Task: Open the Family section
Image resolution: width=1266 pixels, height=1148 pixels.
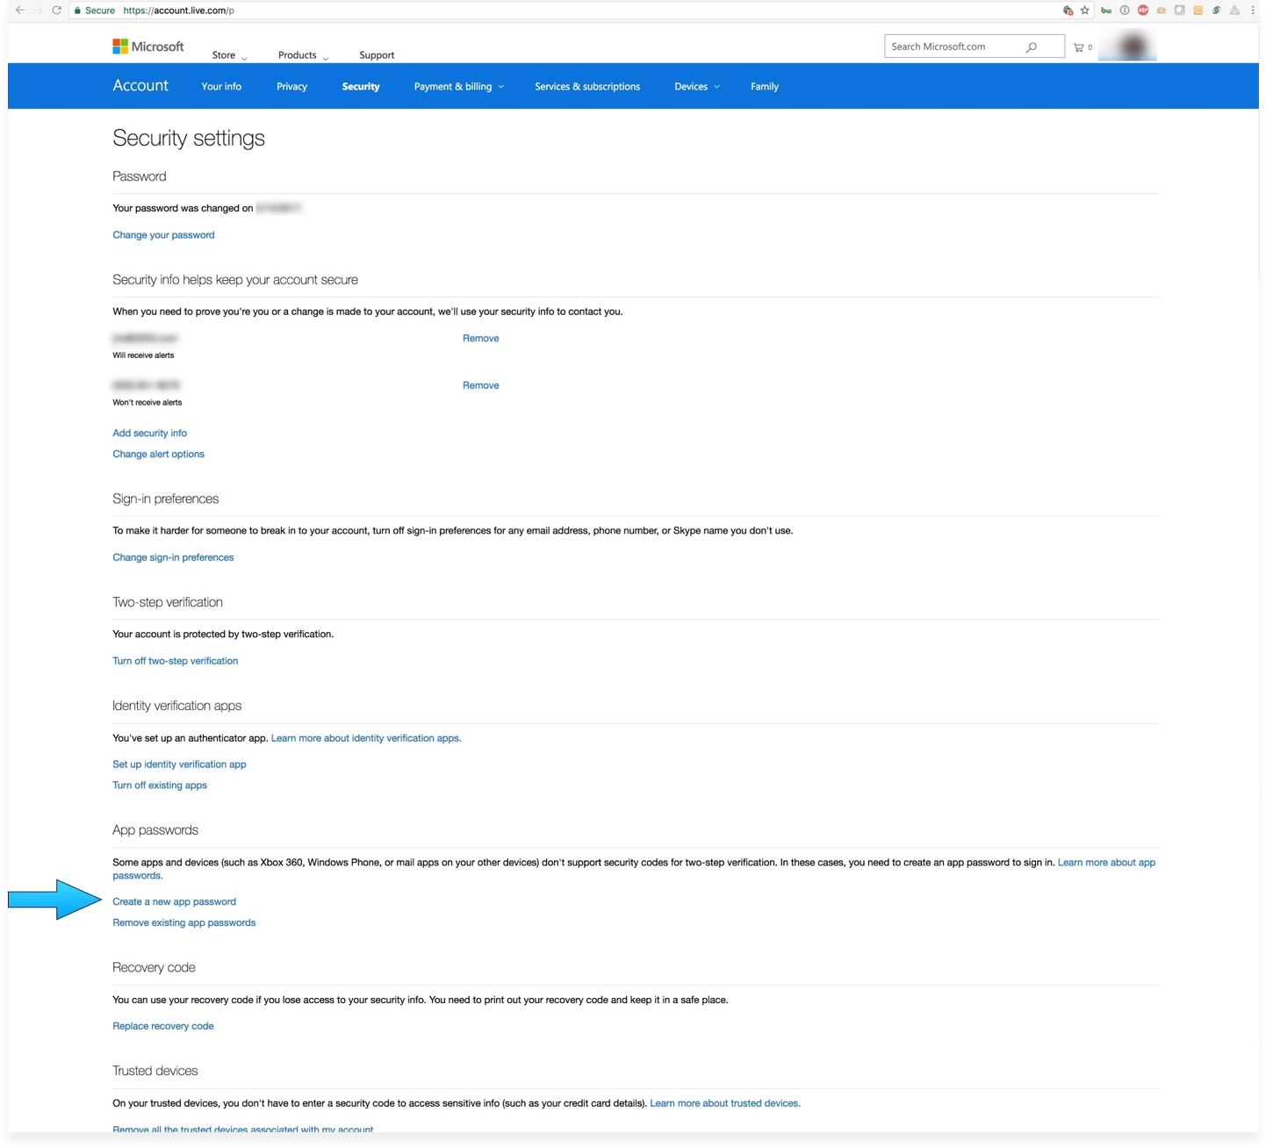Action: pos(764,86)
